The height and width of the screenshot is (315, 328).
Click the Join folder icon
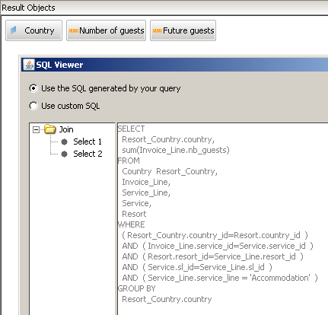click(49, 129)
